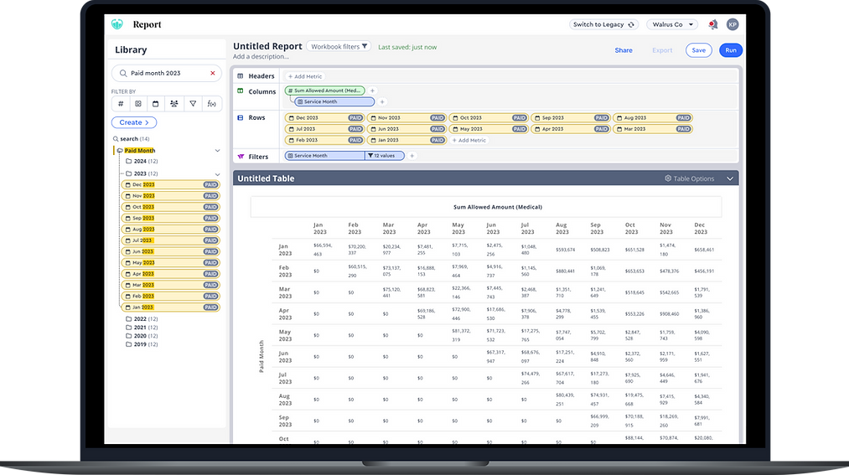Click the Feb 2023 chip in Rows
This screenshot has width=849, height=475.
[x=324, y=140]
